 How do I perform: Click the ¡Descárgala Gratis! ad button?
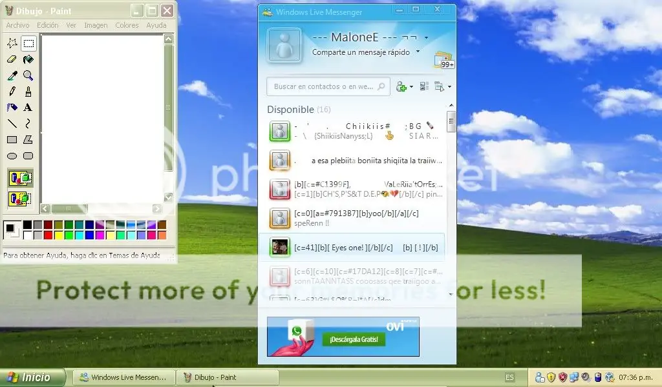[354, 339]
